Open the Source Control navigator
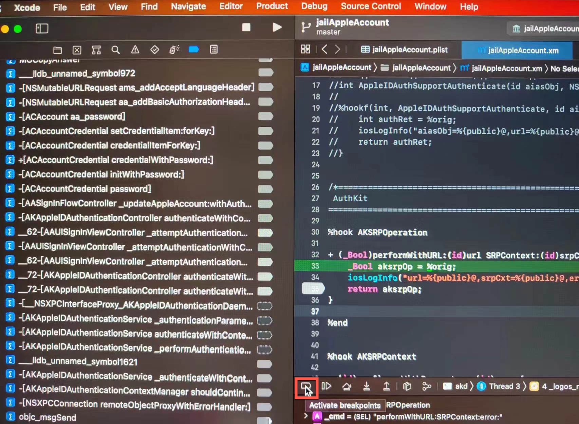Image resolution: width=579 pixels, height=424 pixels. (77, 50)
